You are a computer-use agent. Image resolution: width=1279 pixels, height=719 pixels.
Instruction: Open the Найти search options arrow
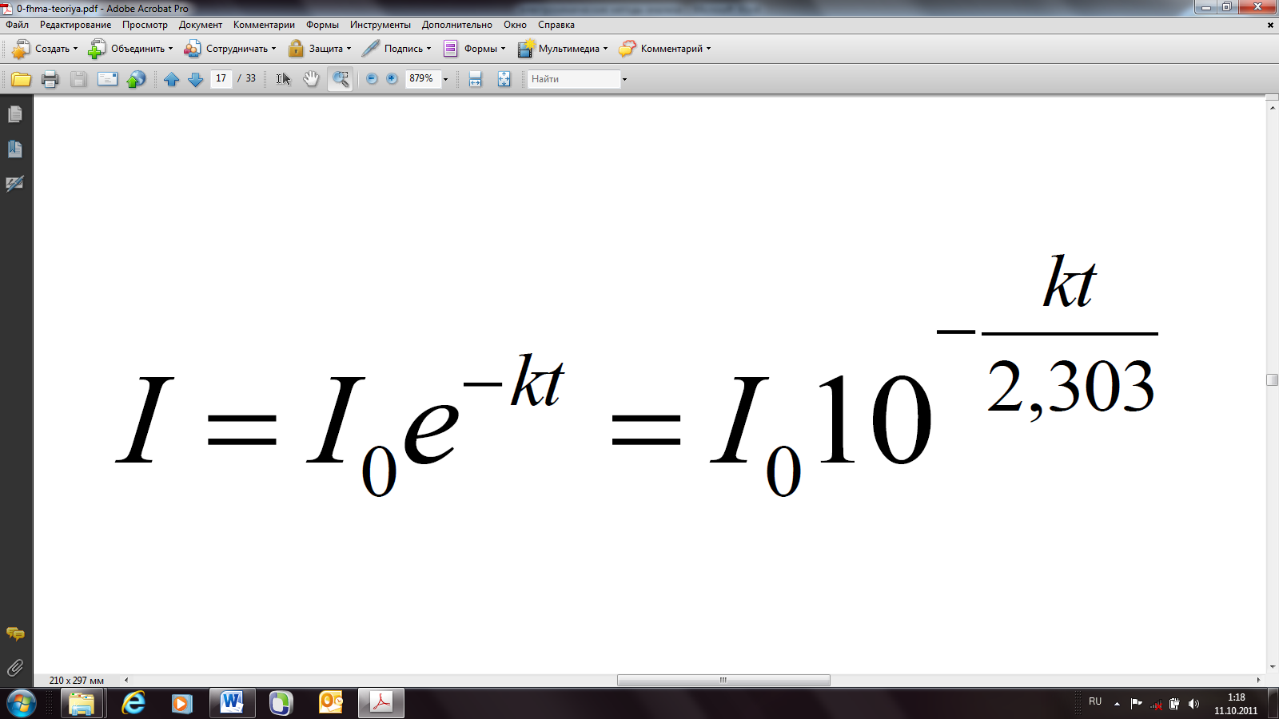[x=624, y=79]
